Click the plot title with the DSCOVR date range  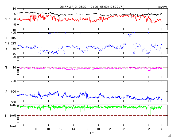click(x=92, y=7)
